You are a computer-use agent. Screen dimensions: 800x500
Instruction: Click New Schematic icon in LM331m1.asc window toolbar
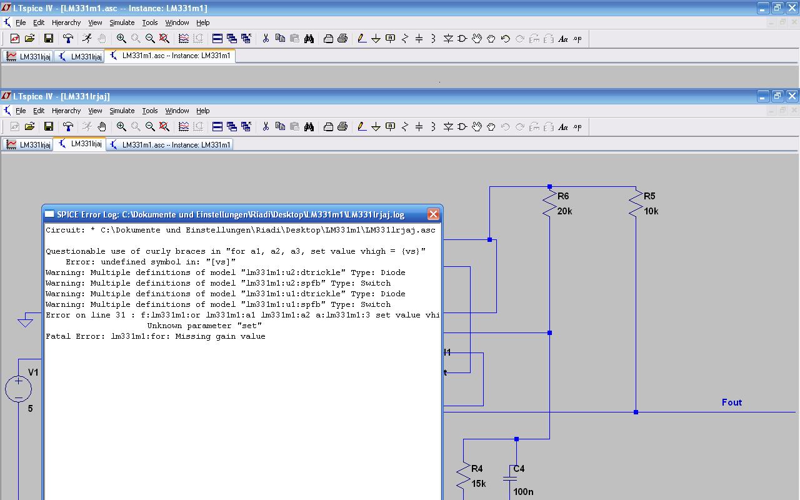(x=15, y=38)
